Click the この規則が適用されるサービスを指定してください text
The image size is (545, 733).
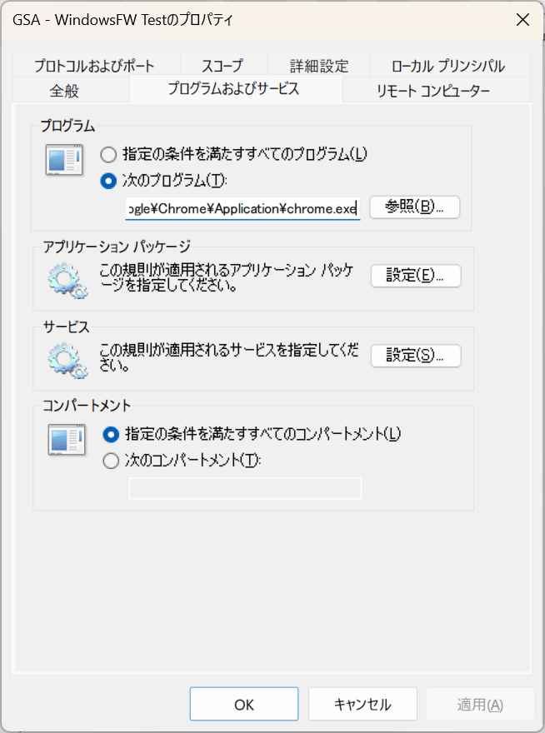(x=229, y=357)
